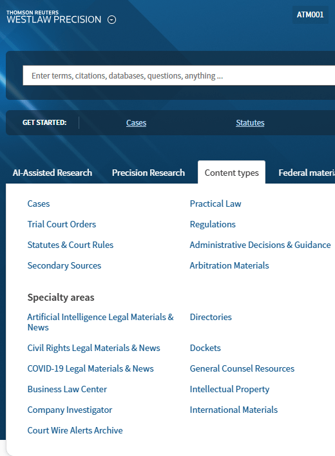The height and width of the screenshot is (456, 335).
Task: Open General Counsel Resources link
Action: (x=242, y=368)
